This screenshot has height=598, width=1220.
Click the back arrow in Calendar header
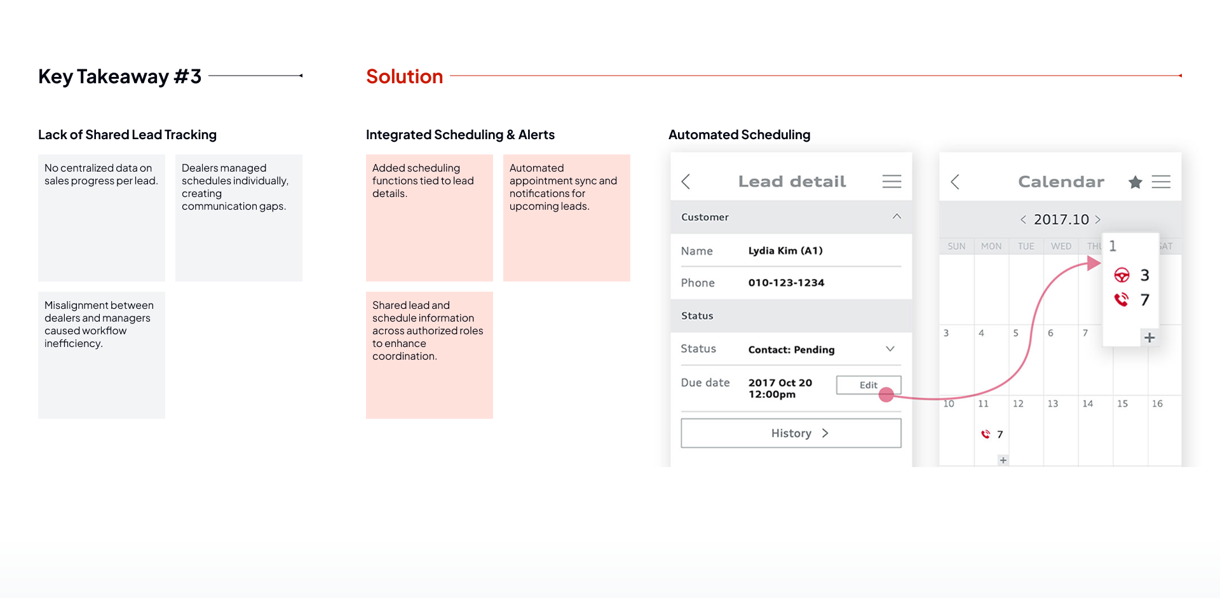click(x=955, y=182)
